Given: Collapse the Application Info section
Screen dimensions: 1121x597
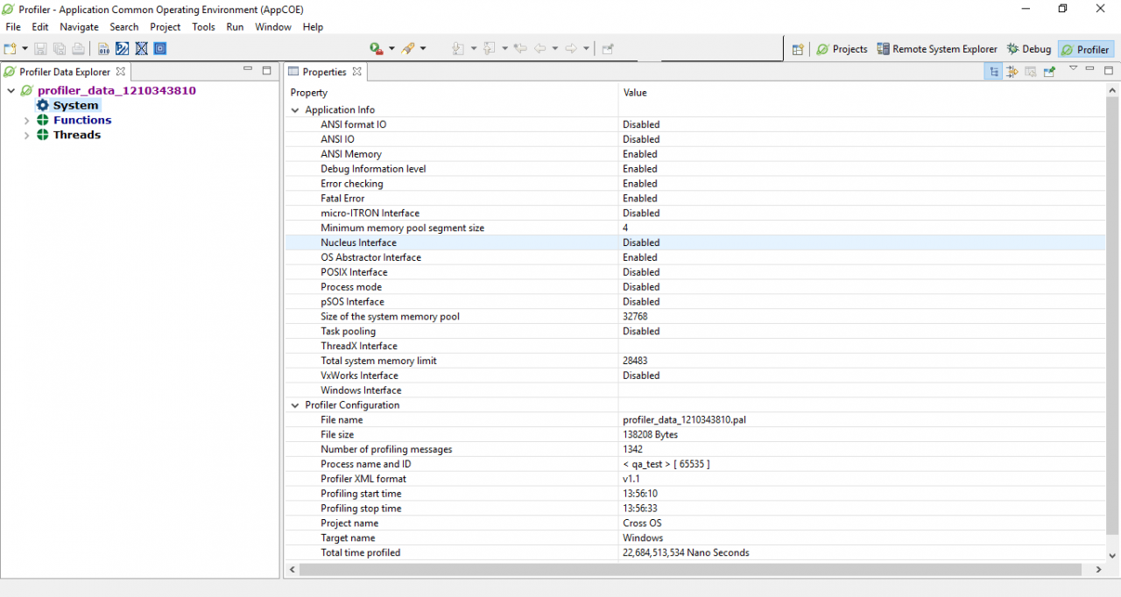Looking at the screenshot, I should coord(295,109).
